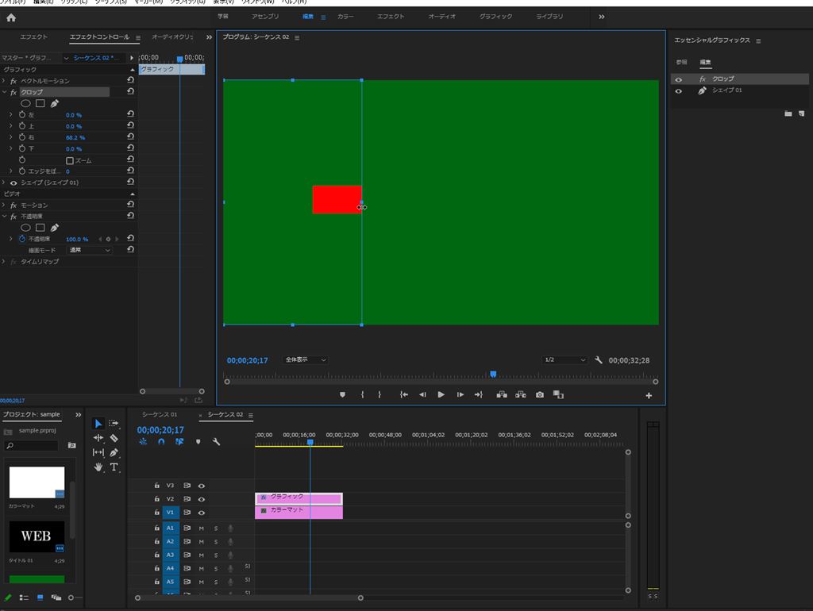Toggle visibility of シェイプ 01 layer
This screenshot has height=611, width=813.
tap(678, 91)
